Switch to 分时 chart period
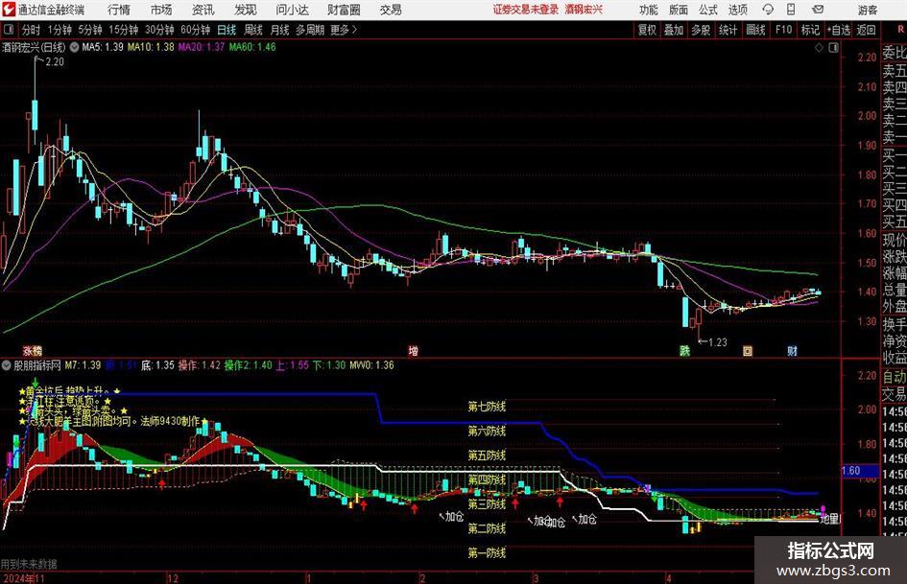Screen dimensions: 907x584 coord(32,30)
